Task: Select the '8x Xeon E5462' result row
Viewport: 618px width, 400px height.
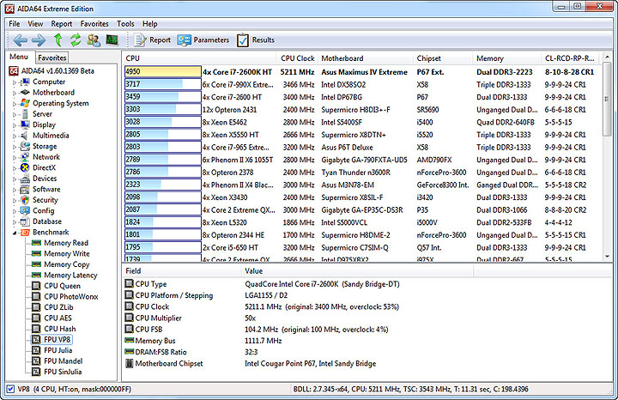Action: click(x=361, y=122)
